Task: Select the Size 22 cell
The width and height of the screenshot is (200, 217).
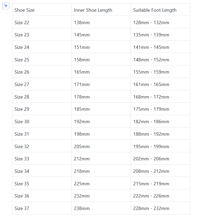Action: pyautogui.click(x=22, y=23)
